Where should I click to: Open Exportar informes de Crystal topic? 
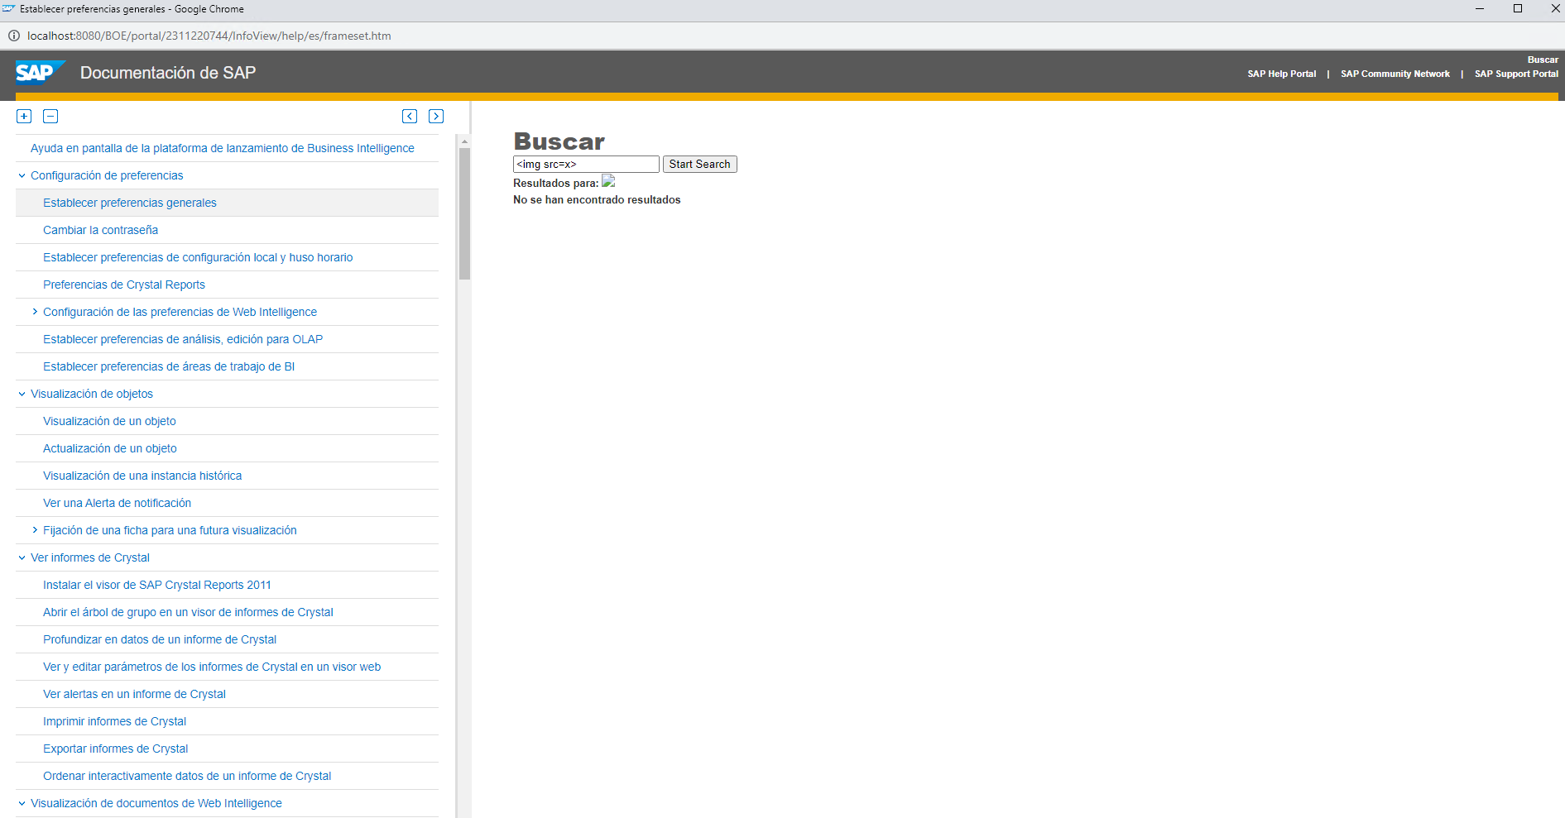(x=115, y=749)
